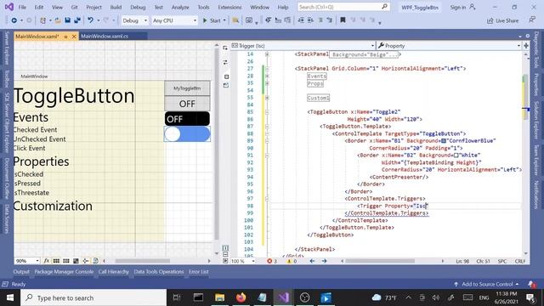Click the editor split-window plus icon
544x306 pixels.
(526, 45)
